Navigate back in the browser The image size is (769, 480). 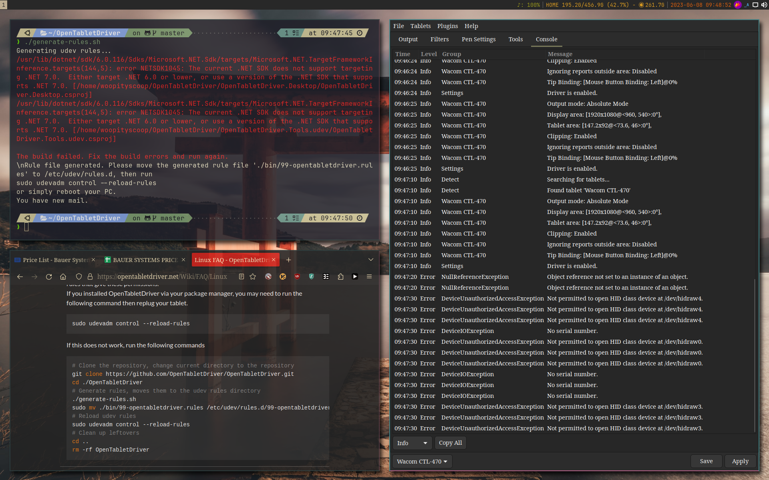20,276
